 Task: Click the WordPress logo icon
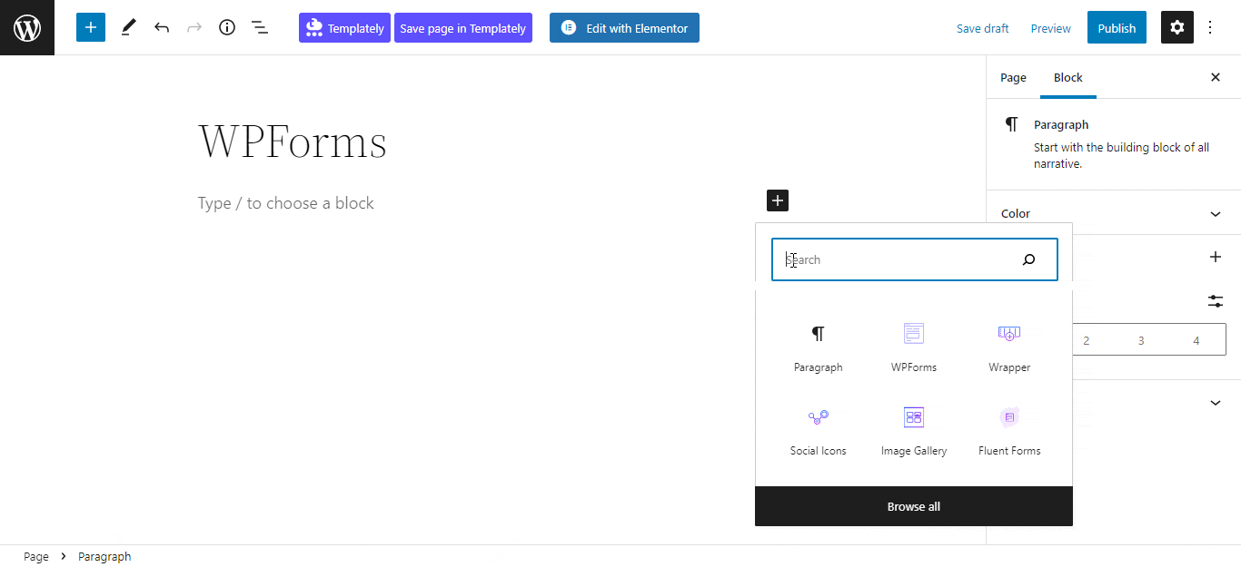27,27
